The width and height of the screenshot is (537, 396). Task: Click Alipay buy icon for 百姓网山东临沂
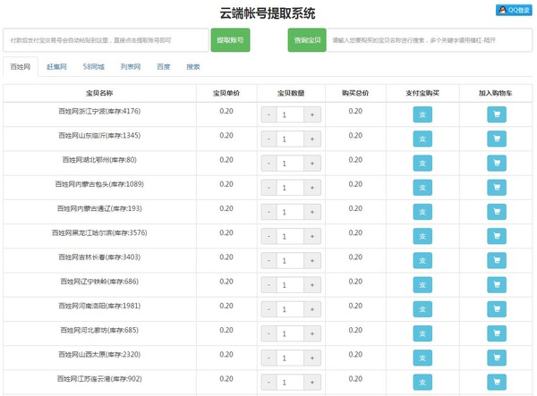point(422,139)
